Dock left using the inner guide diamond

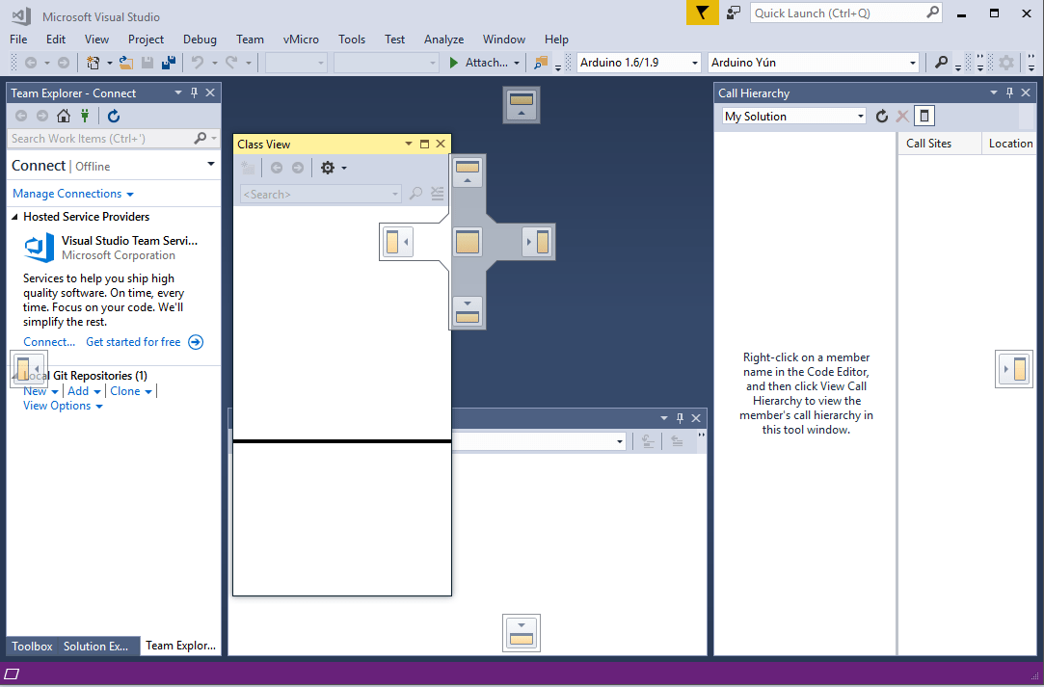click(x=397, y=242)
